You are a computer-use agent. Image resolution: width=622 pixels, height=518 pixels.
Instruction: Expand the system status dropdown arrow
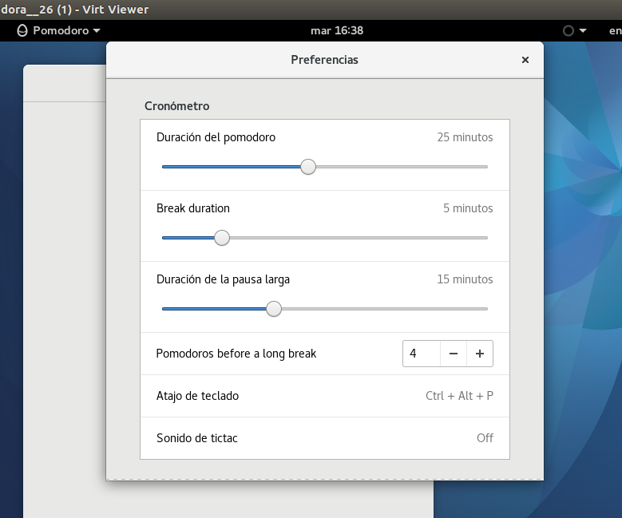click(583, 30)
